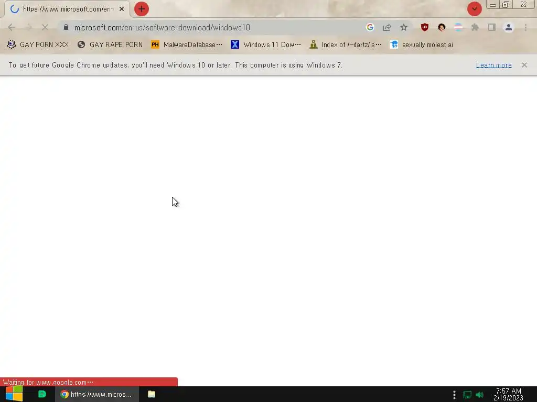Viewport: 537px width, 402px height.
Task: Toggle the Chrome side panel
Action: point(492,27)
